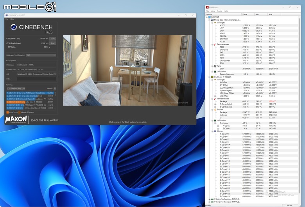Open the HWMonitor Help menu
305x207 pixels.
[226, 11]
